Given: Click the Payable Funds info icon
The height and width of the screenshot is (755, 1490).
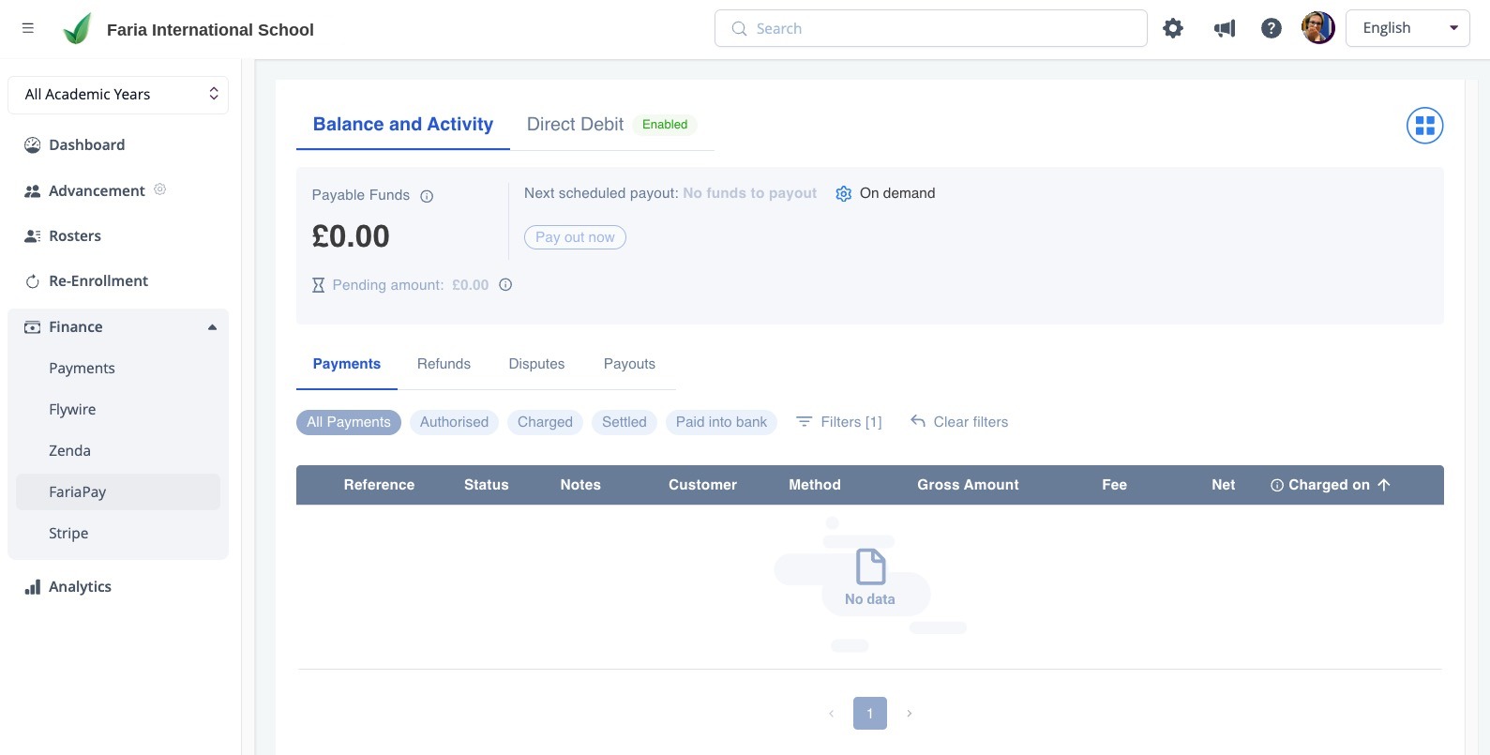Looking at the screenshot, I should pos(427,196).
